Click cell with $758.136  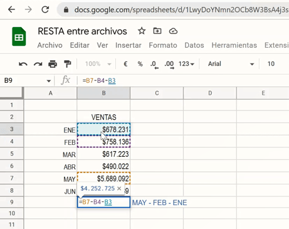click(103, 142)
